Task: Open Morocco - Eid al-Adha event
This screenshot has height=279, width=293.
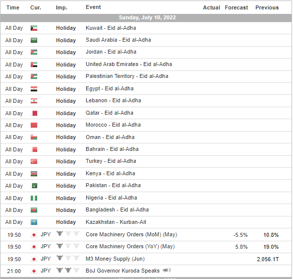Action: [x=113, y=125]
